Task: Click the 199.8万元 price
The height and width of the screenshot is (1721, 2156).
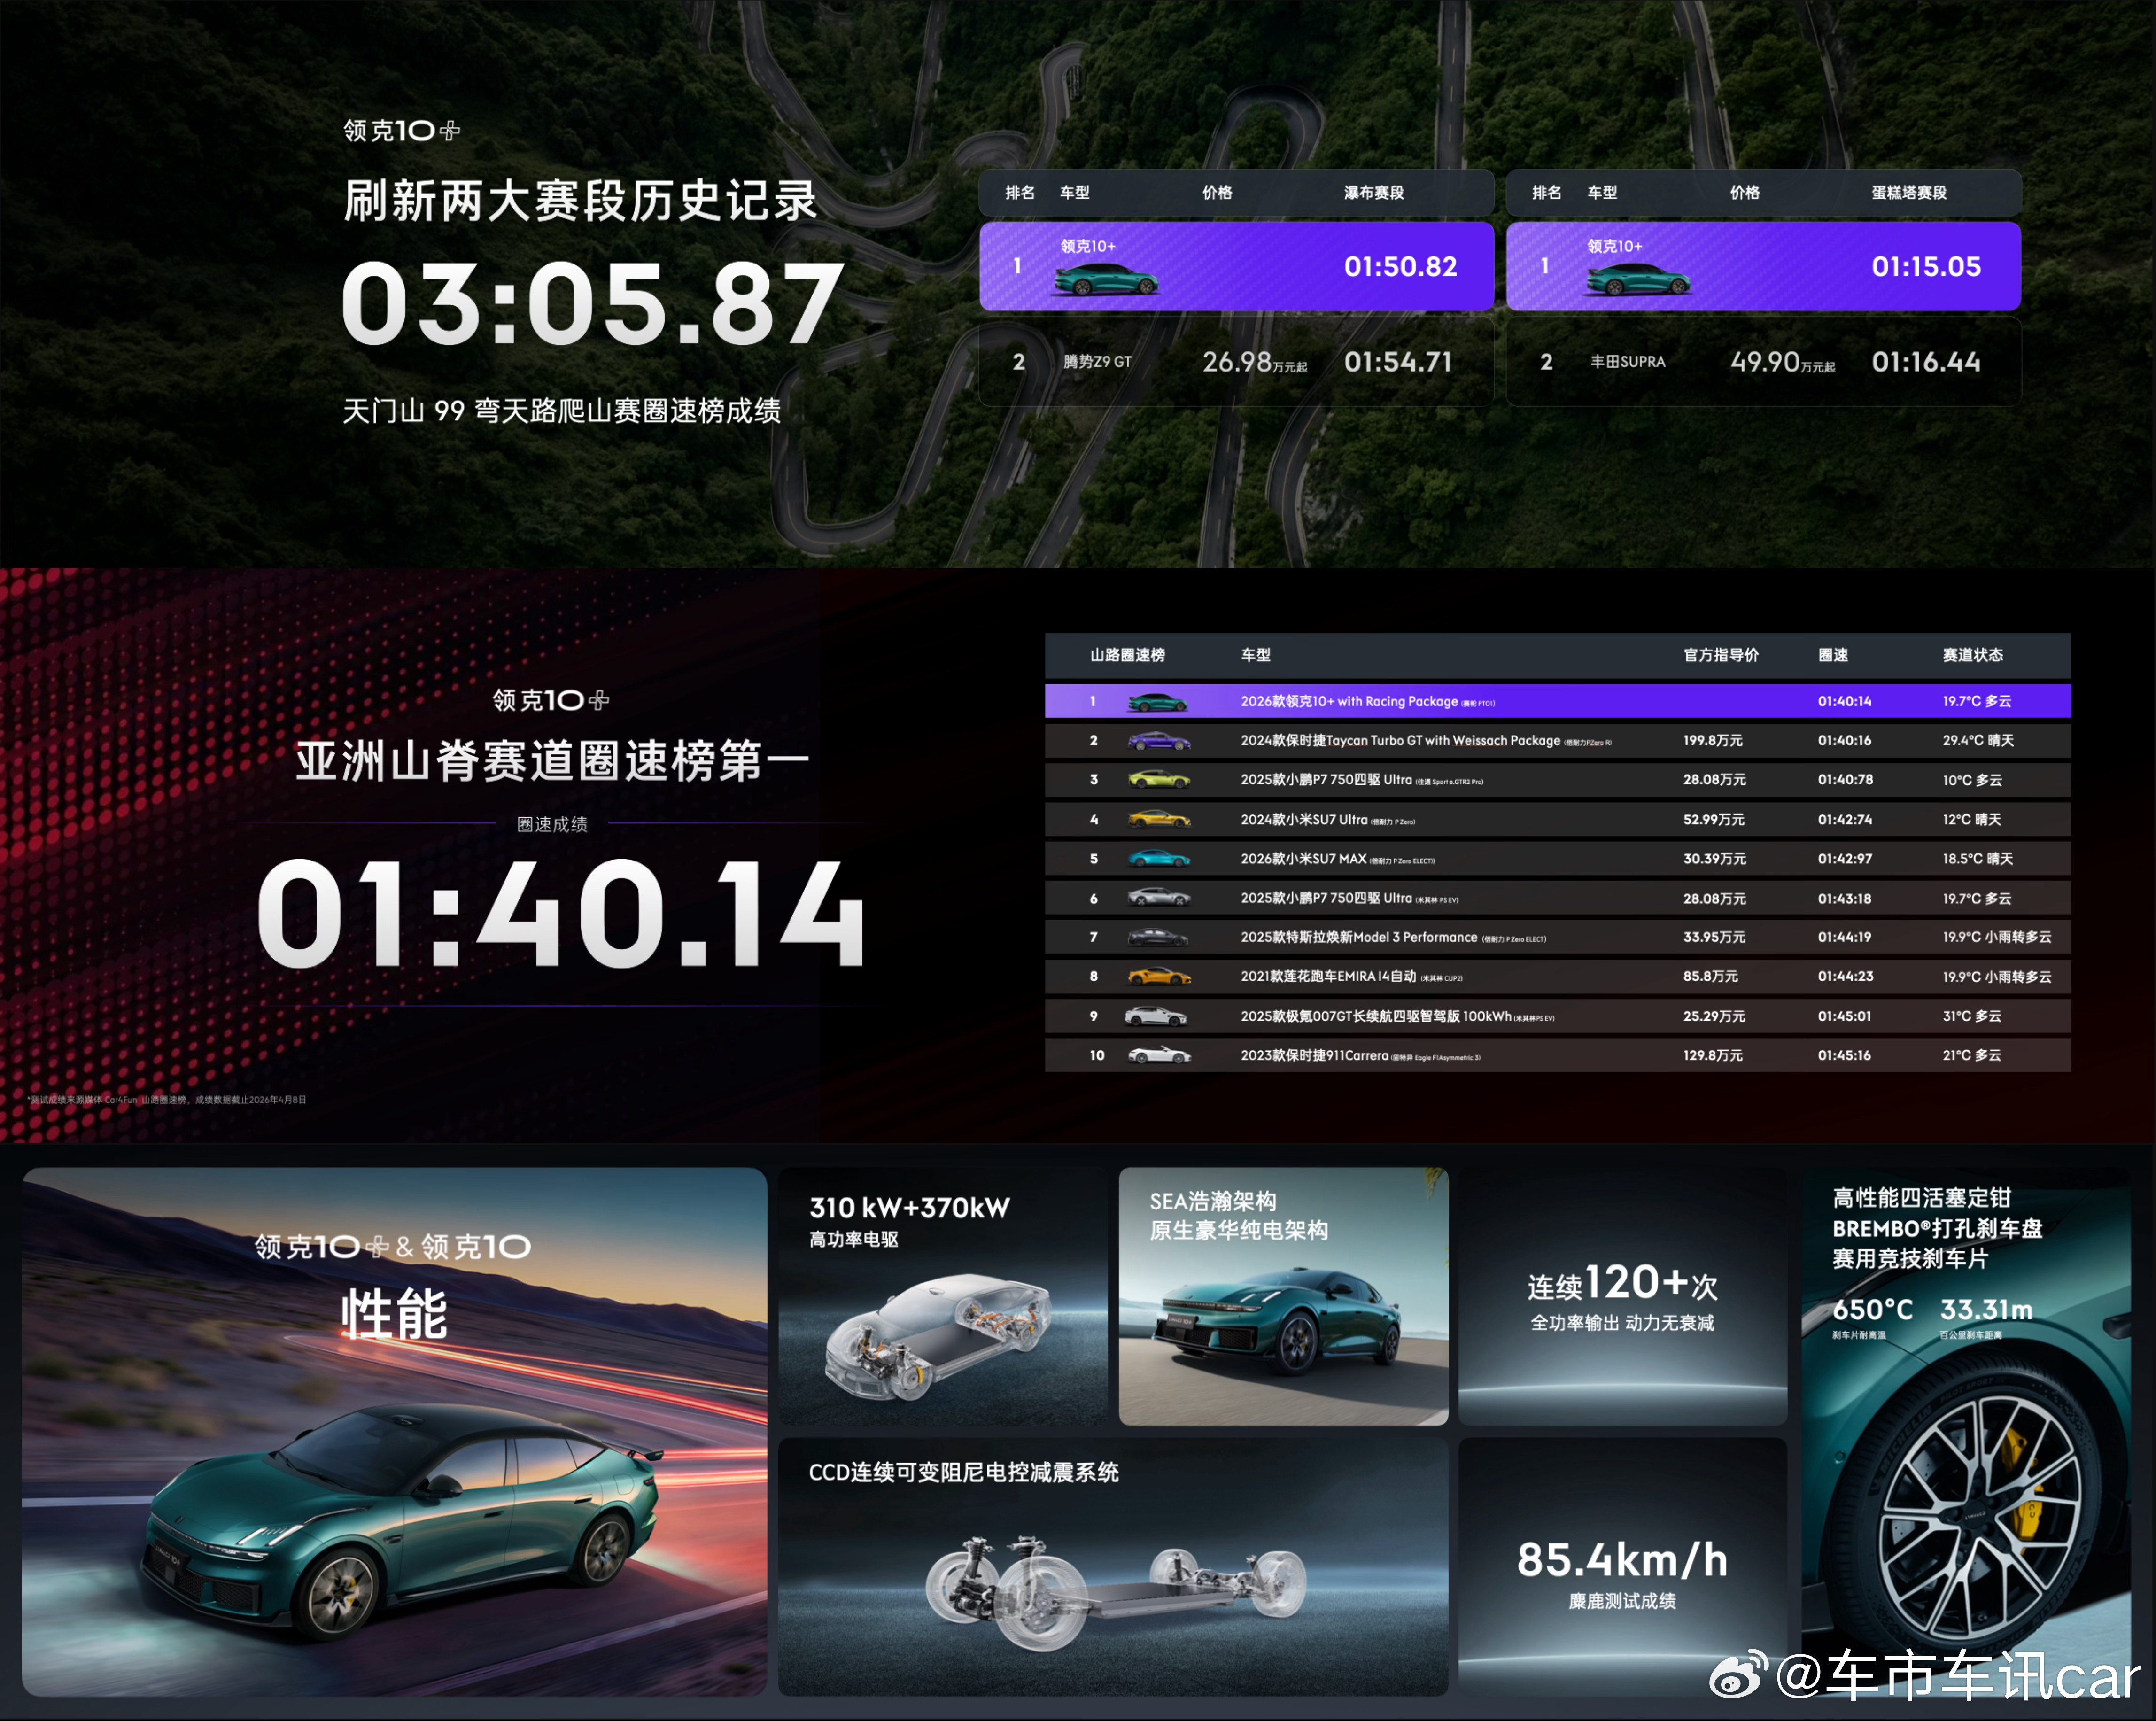Action: pos(1712,741)
